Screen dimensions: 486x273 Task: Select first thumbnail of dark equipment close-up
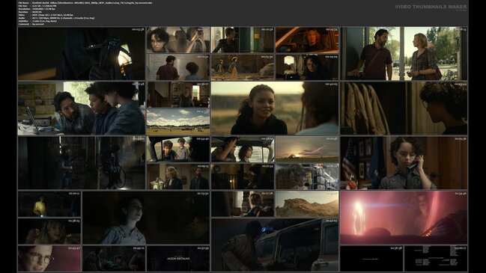click(82, 54)
